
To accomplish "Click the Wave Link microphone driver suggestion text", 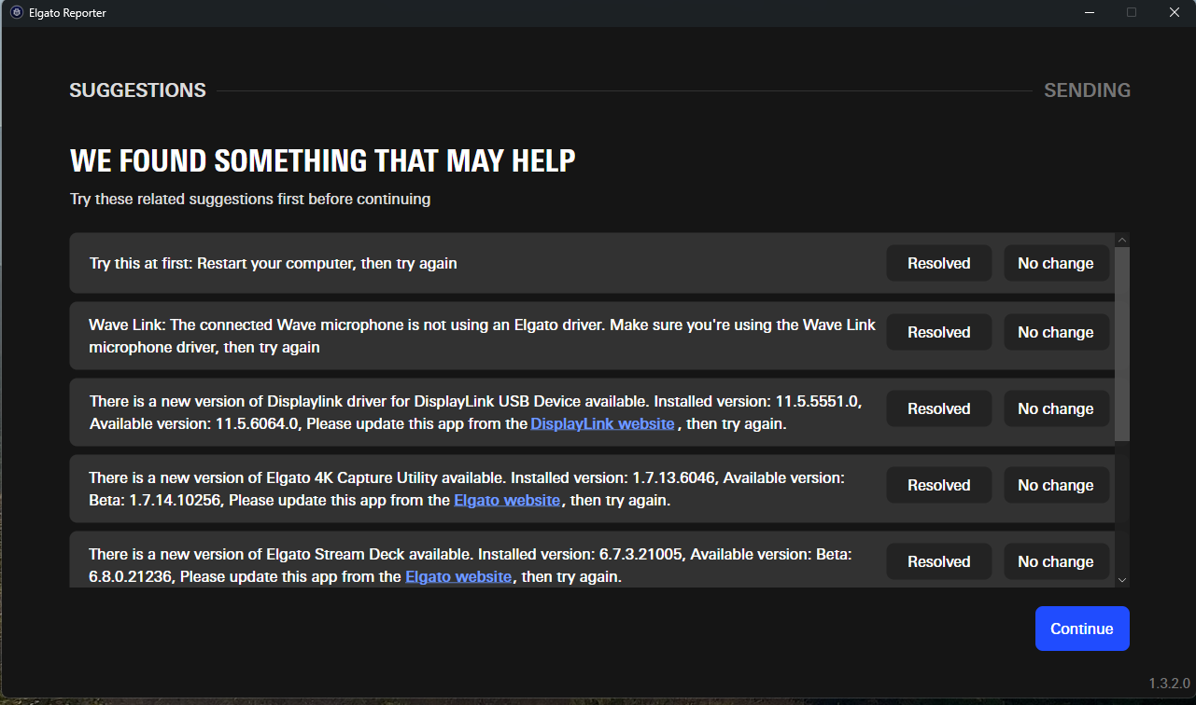I will click(x=483, y=336).
